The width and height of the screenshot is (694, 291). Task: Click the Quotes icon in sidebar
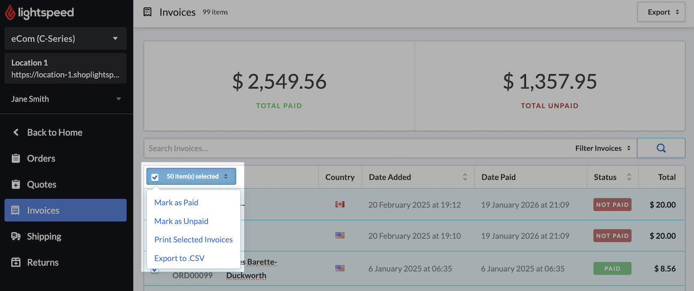point(16,185)
